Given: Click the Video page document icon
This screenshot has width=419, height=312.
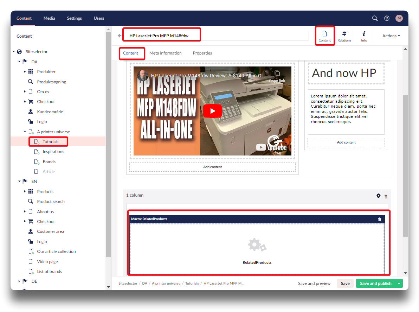Looking at the screenshot, I should tap(31, 261).
